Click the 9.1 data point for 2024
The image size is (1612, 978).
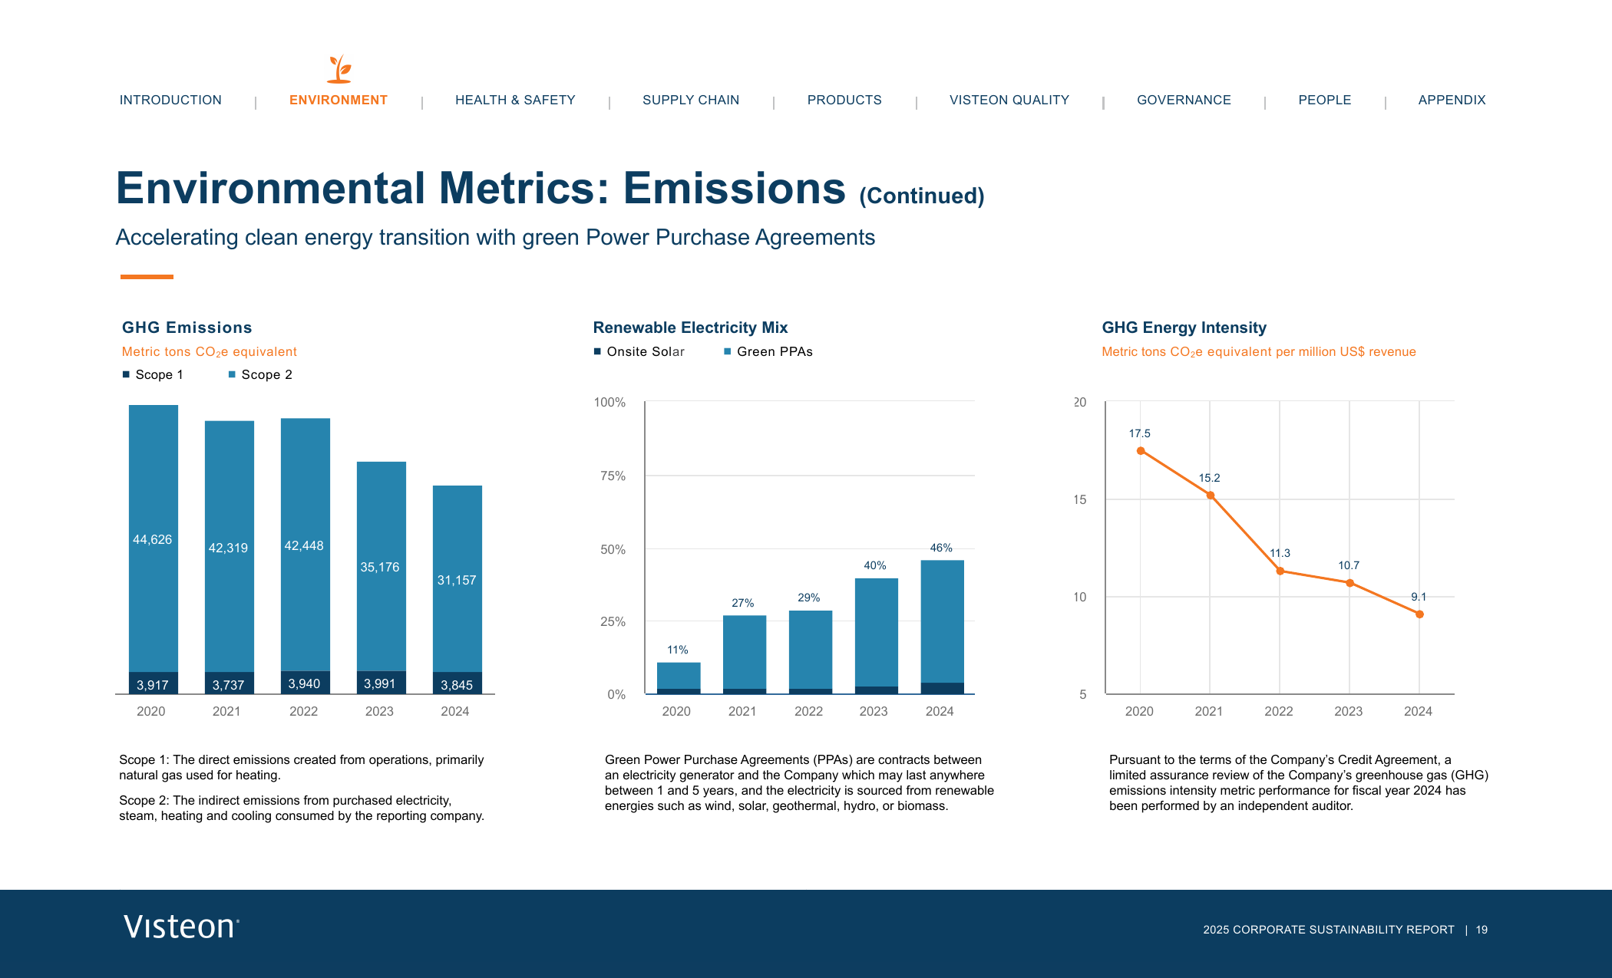point(1419,614)
